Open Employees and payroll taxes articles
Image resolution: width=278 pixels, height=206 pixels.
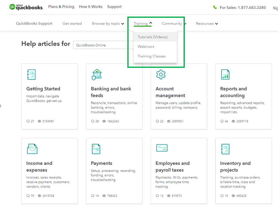[x=173, y=167]
